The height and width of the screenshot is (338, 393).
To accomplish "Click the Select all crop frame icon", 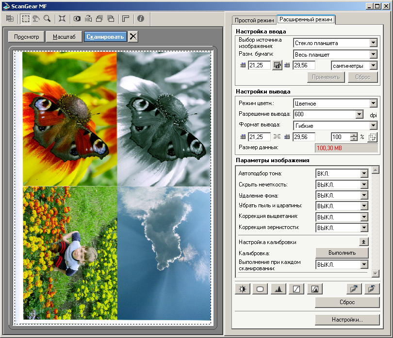I will point(62,18).
